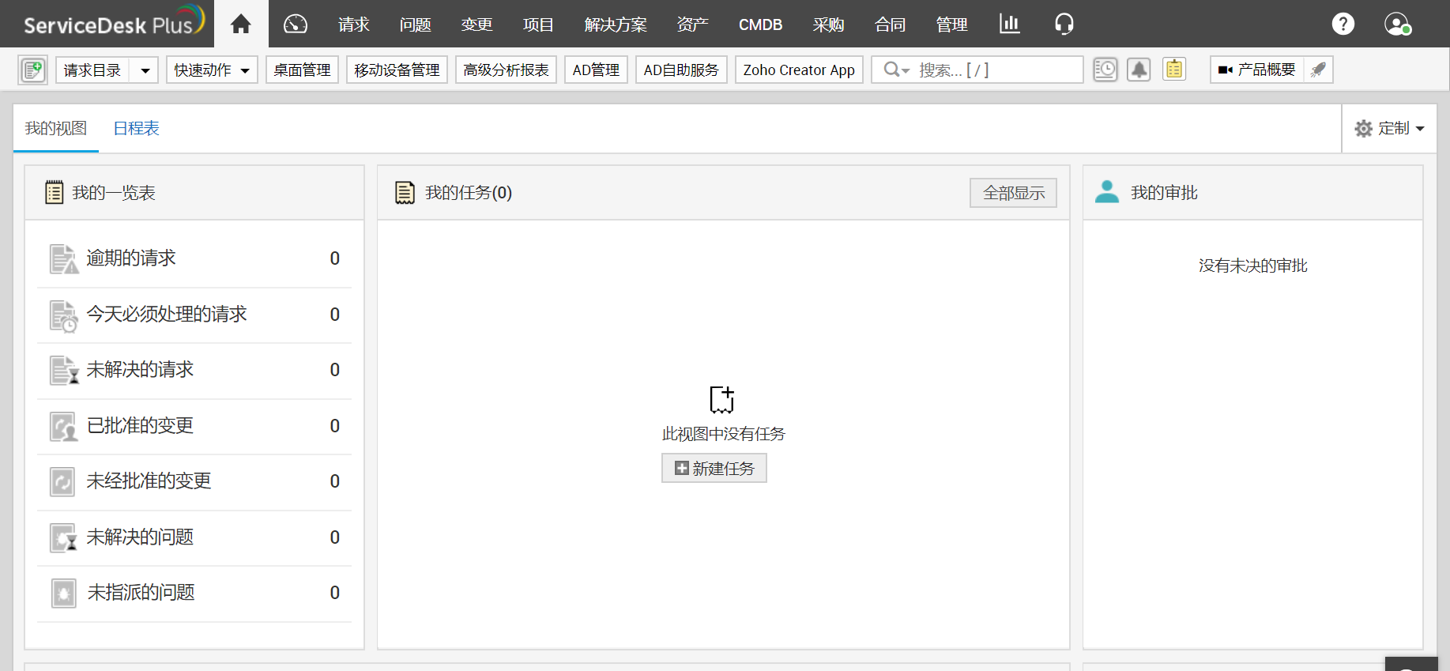This screenshot has height=671, width=1450.
Task: Open the reports bar chart icon
Action: tap(1009, 24)
